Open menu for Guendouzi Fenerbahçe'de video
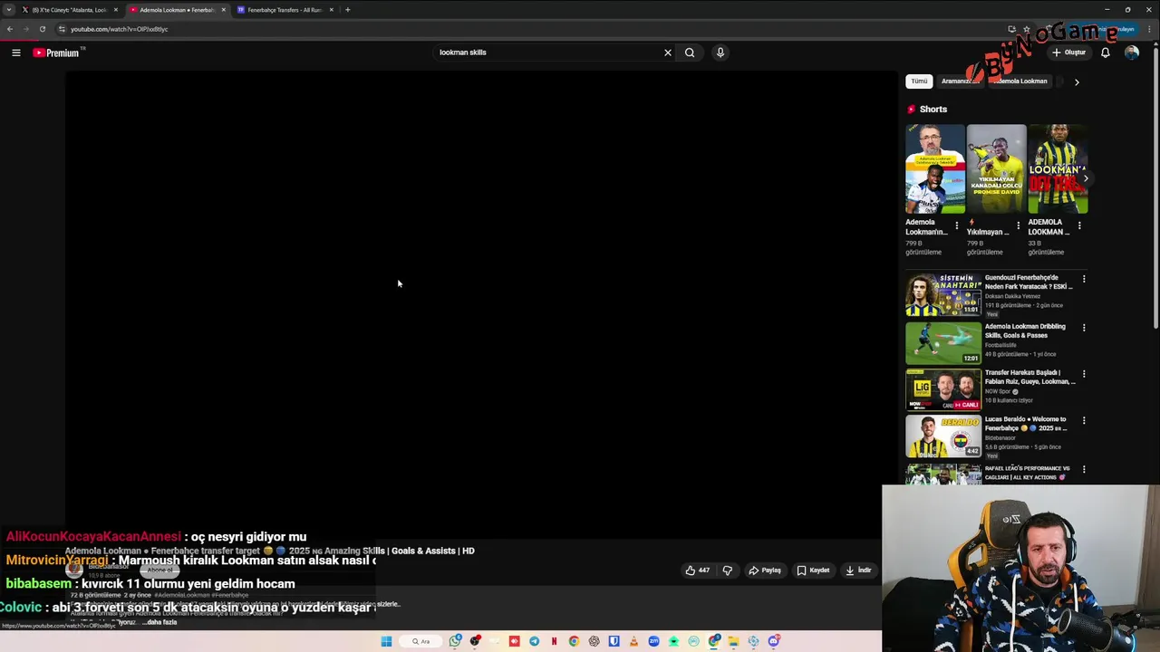The width and height of the screenshot is (1160, 652). click(1084, 279)
